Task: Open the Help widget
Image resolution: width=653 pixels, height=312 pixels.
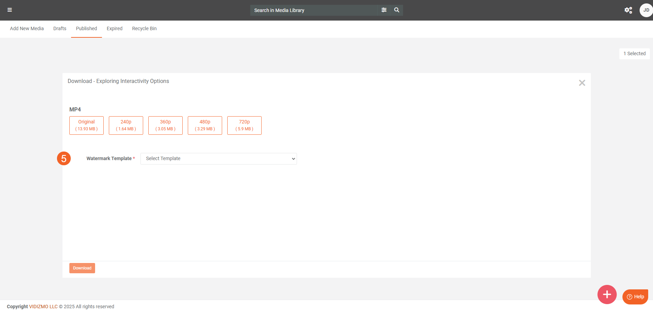Action: (635, 297)
